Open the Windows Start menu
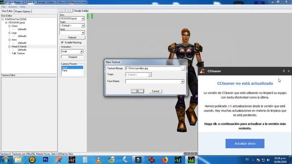The image size is (292, 164). pos(5,160)
